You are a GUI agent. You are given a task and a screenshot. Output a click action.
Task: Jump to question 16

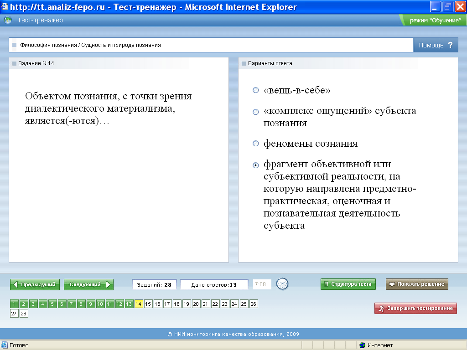tap(157, 304)
